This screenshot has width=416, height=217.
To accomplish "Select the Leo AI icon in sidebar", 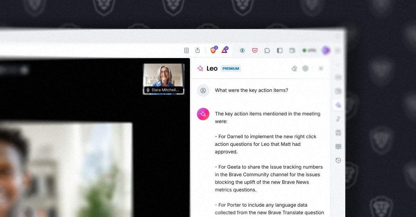I will click(x=338, y=105).
